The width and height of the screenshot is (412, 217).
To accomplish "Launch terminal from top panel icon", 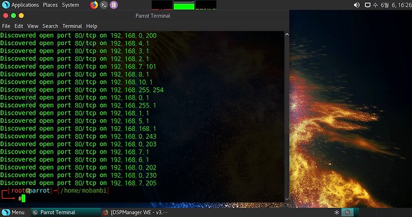I will (104, 5).
